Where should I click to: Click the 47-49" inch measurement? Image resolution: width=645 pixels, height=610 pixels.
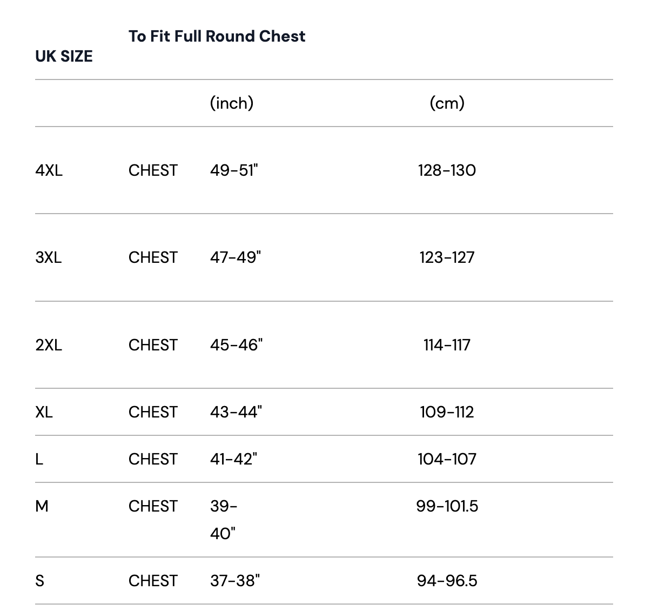(235, 257)
